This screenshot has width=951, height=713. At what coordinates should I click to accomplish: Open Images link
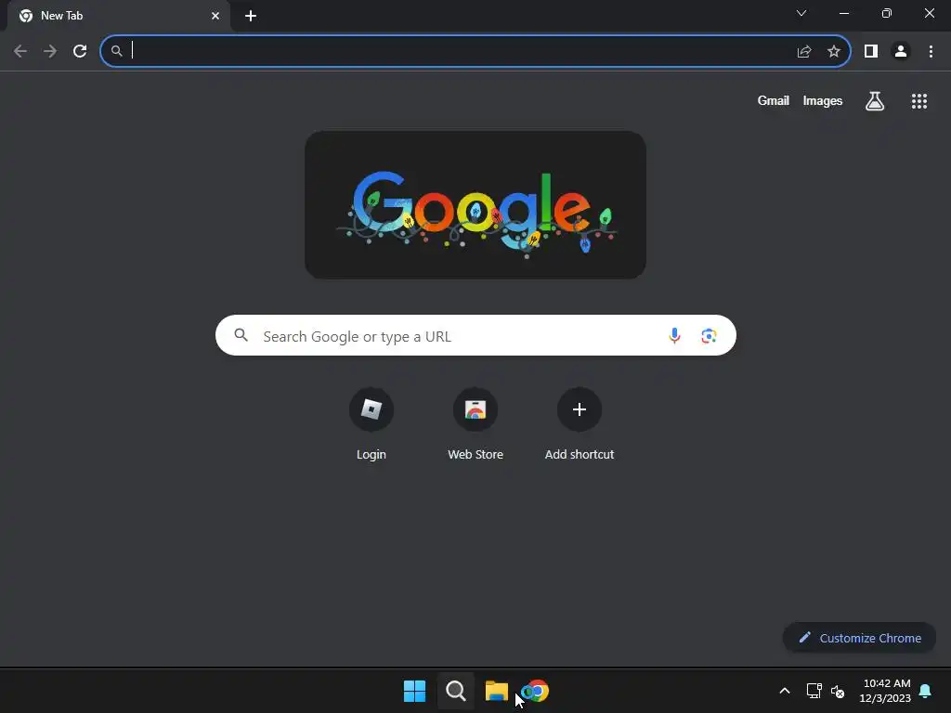click(823, 100)
